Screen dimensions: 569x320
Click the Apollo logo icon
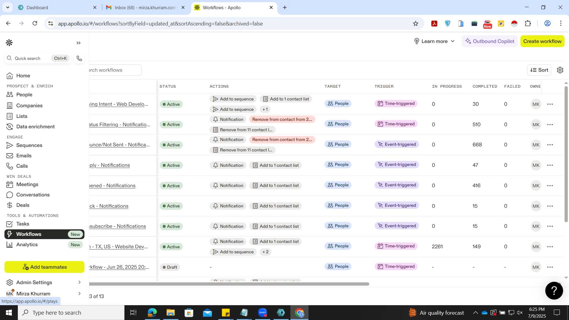(9, 43)
